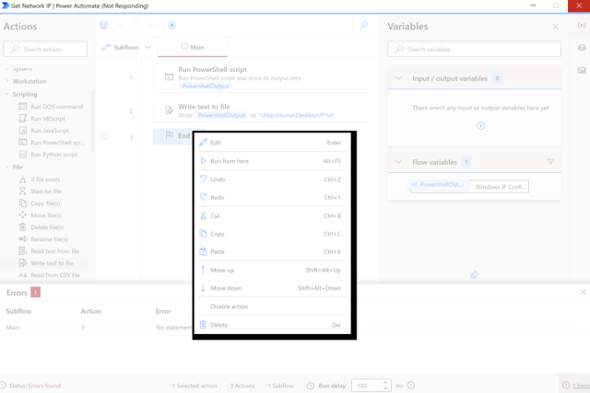Open the variables filter funnel icon
The image size is (590, 393).
coord(550,162)
